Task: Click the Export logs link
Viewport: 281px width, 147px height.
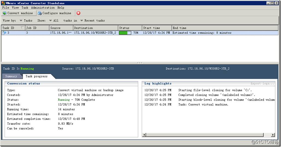Action: point(262,83)
